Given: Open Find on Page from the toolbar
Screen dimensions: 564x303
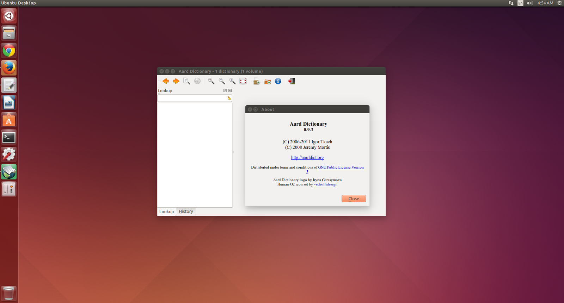Looking at the screenshot, I should tap(187, 81).
